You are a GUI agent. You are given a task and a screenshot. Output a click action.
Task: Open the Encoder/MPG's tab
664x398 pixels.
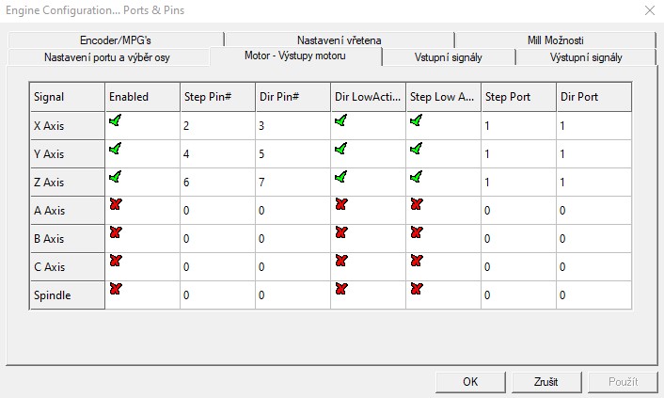[x=116, y=40]
